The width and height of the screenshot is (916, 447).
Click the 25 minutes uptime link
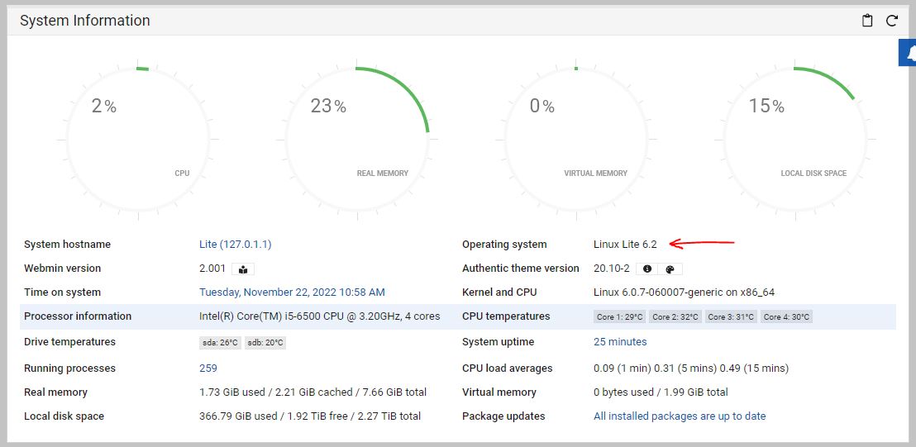point(620,342)
